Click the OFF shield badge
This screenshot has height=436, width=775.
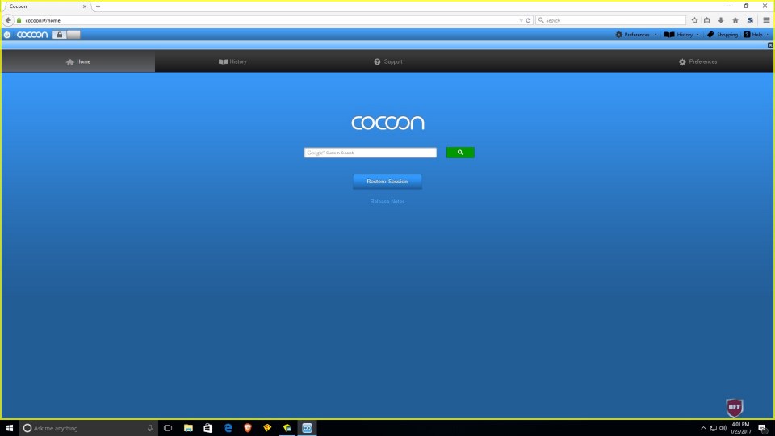(735, 407)
